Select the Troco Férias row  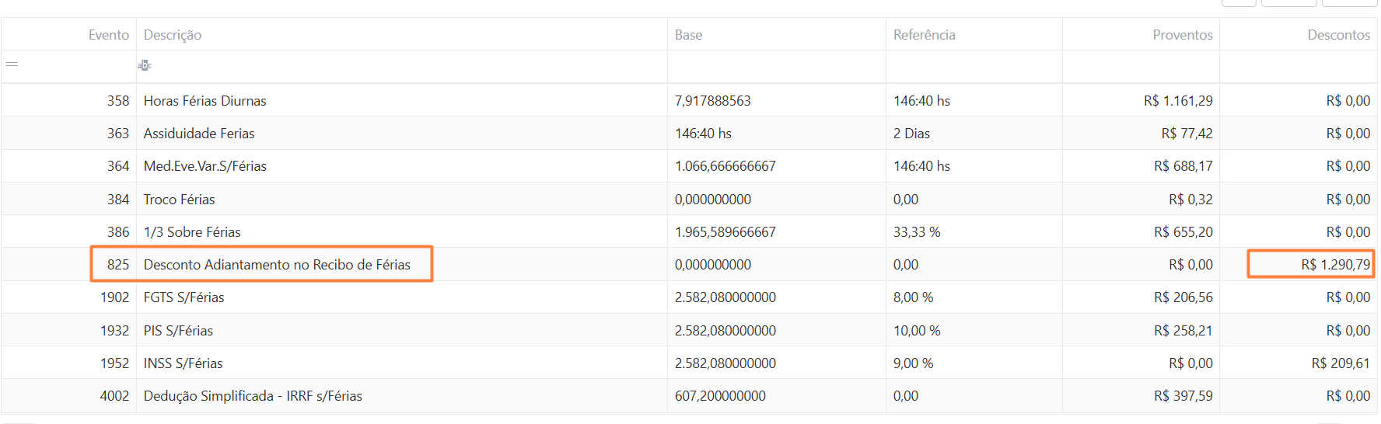[x=179, y=200]
